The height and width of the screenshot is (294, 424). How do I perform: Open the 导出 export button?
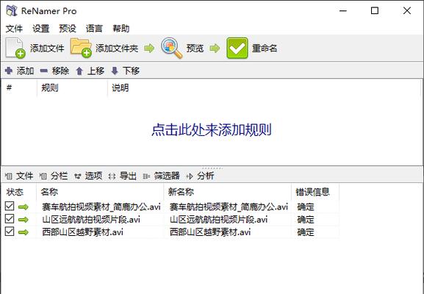pos(123,176)
